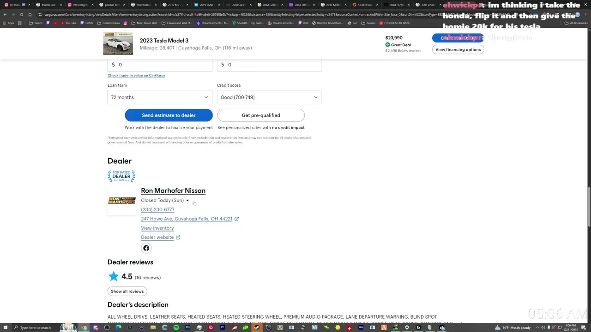Open Spotify from the taskbar
Image resolution: width=591 pixels, height=332 pixels.
click(176, 327)
